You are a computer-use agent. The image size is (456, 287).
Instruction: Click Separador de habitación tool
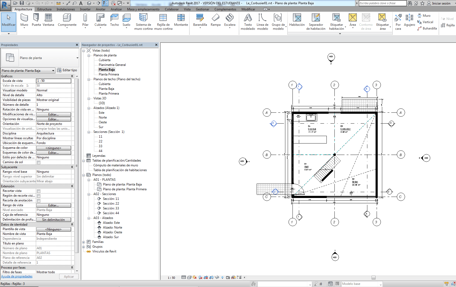tap(316, 22)
